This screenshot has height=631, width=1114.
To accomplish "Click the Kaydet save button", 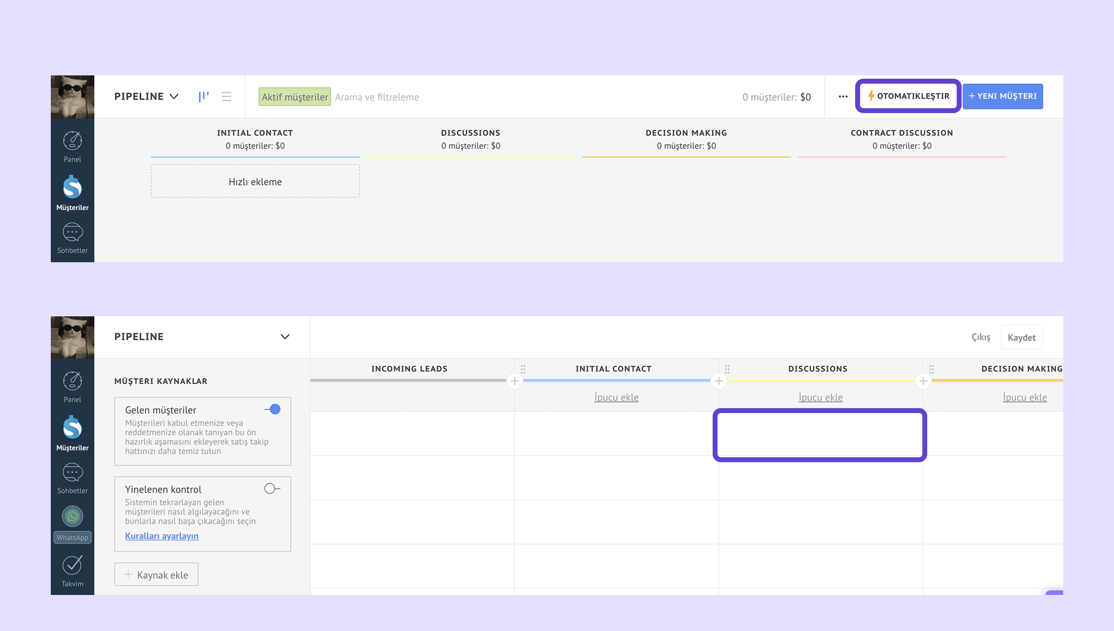I will click(x=1021, y=338).
